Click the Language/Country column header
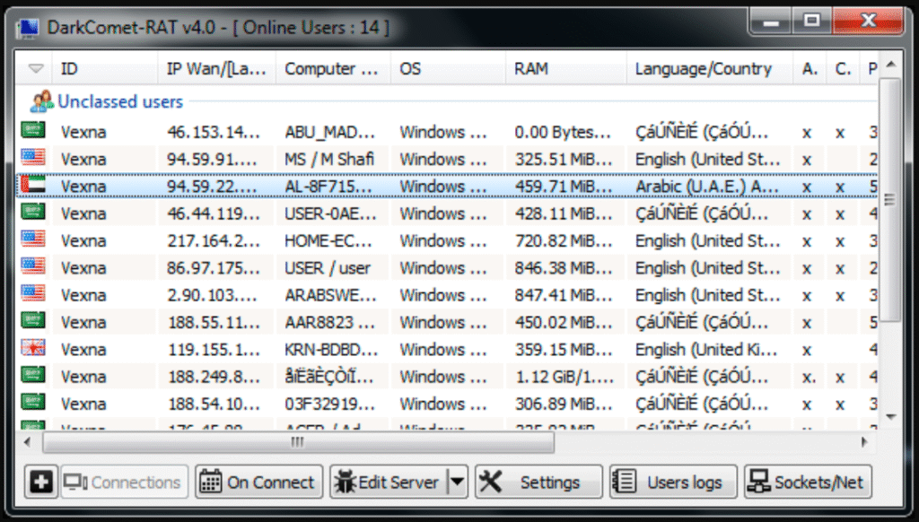 (704, 69)
